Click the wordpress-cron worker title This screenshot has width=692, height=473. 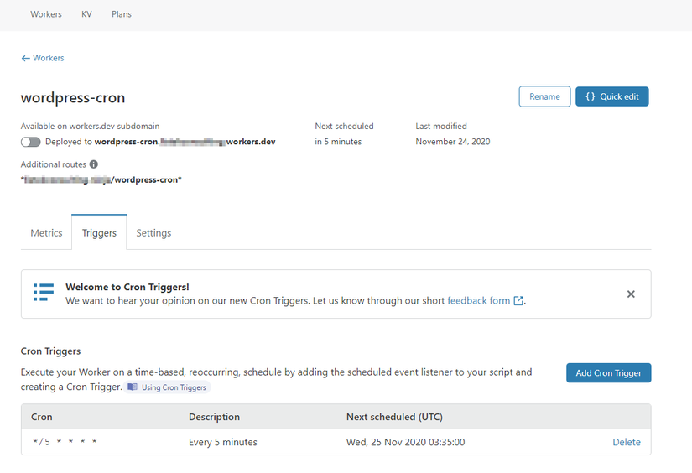[x=73, y=97]
